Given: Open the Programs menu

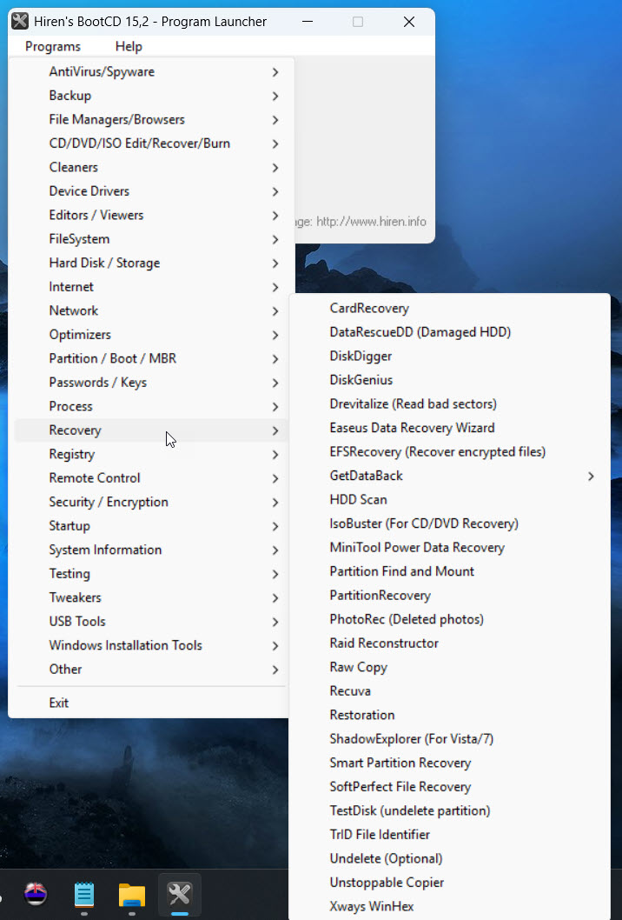Looking at the screenshot, I should tap(53, 47).
